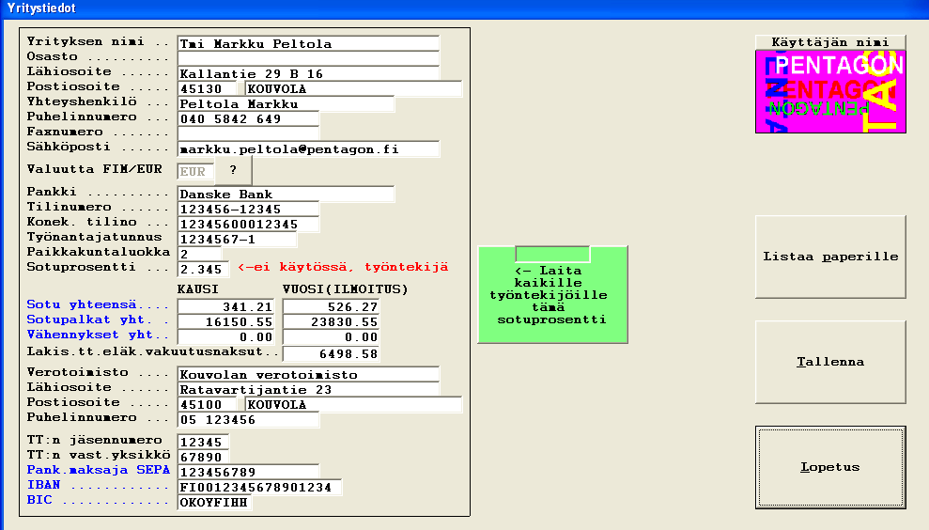Select the Lähiosoite field with Kallantie
Viewport: 929px width, 530px height.
308,73
